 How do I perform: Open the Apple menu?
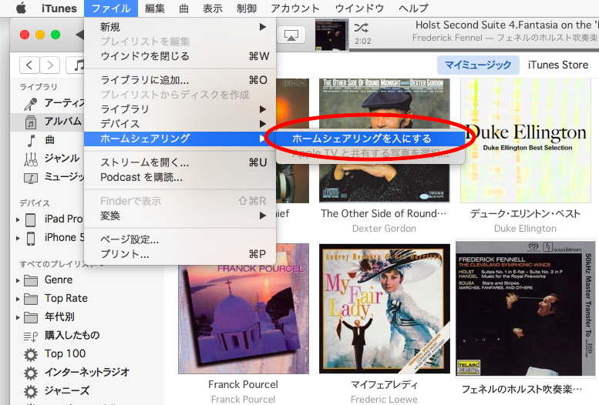click(x=22, y=8)
